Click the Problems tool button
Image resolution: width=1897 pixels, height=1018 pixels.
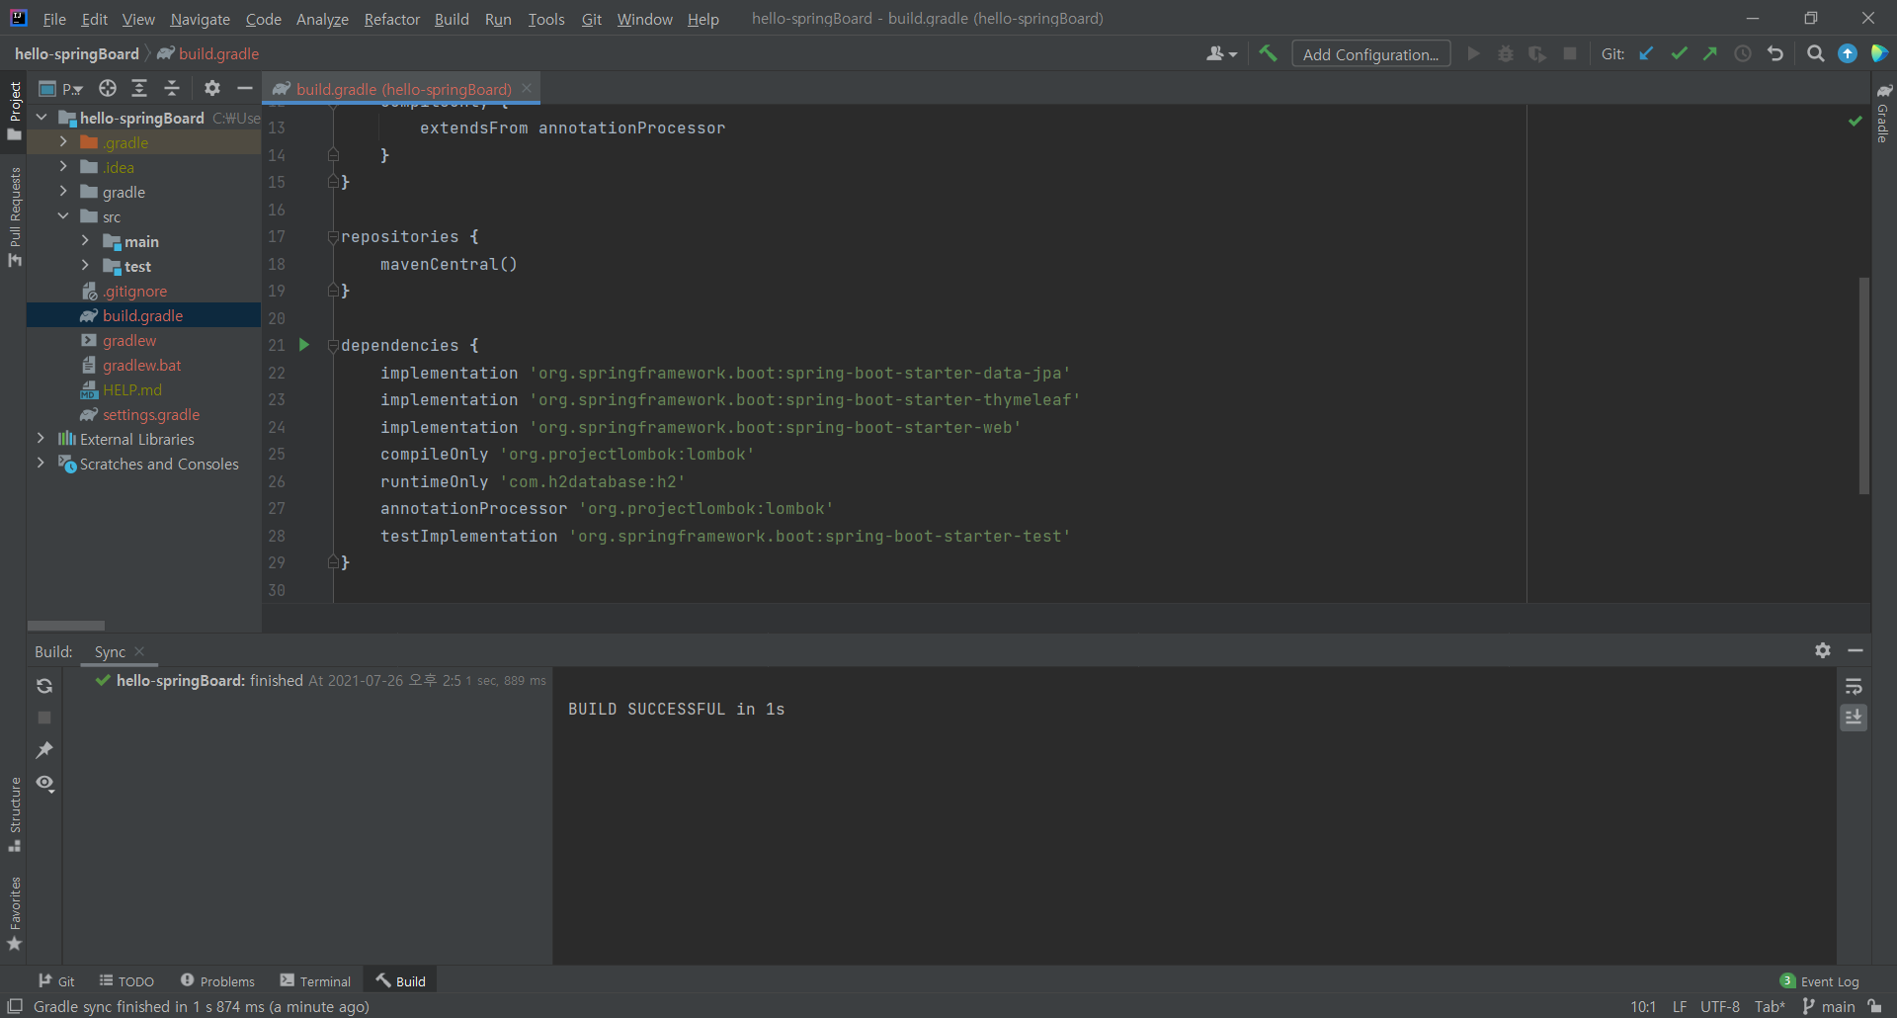tap(217, 980)
